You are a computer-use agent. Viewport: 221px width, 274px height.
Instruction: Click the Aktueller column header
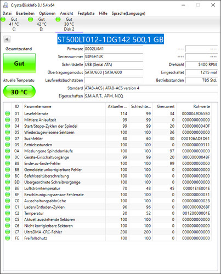[x=117, y=106]
